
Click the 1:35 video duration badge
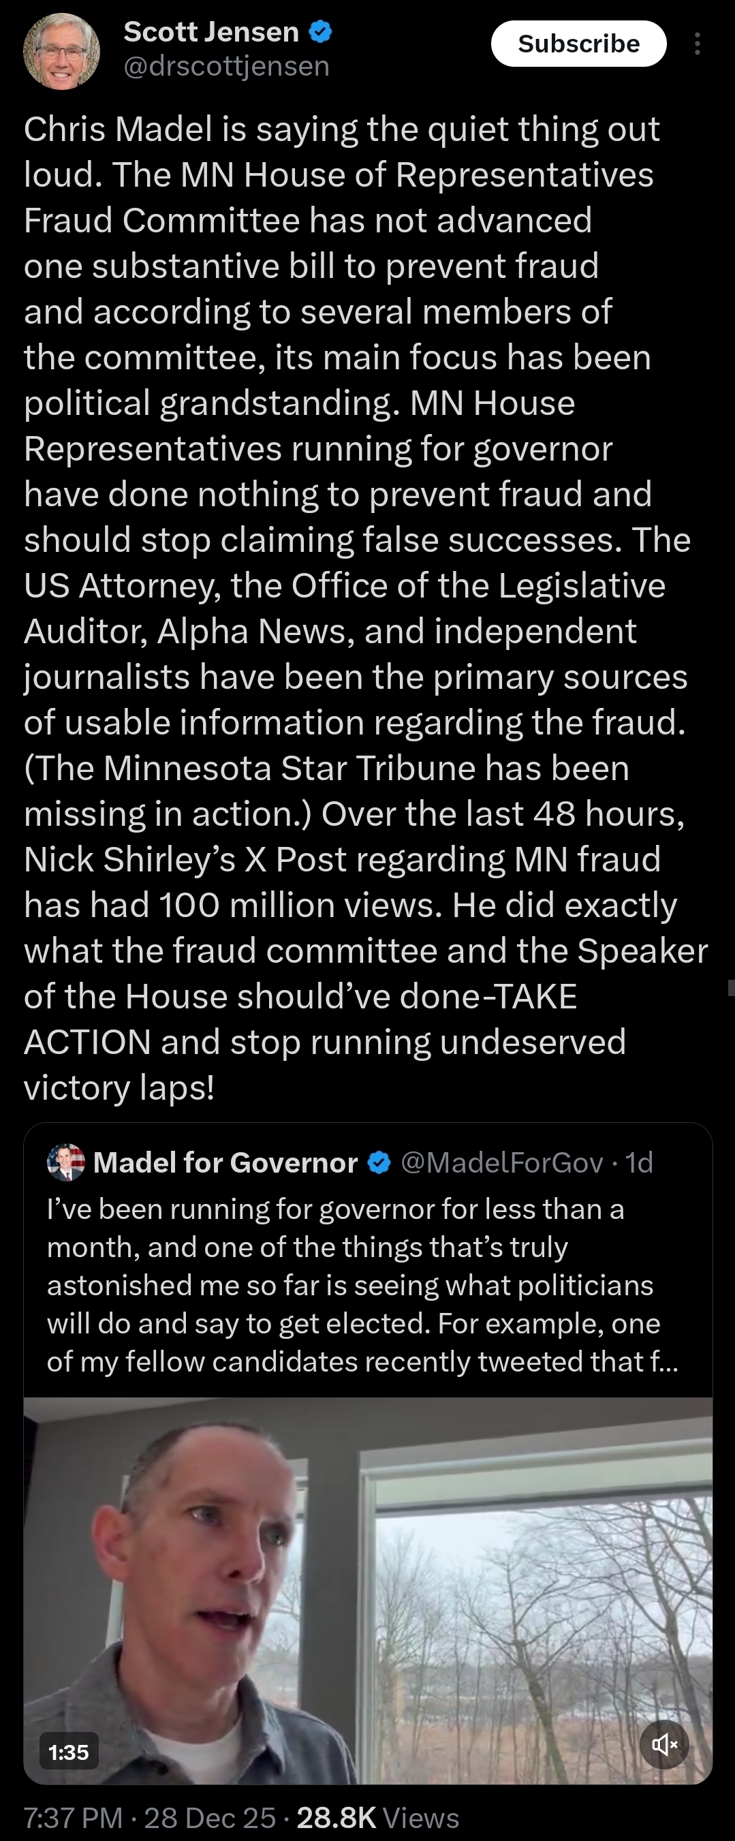(x=69, y=1752)
